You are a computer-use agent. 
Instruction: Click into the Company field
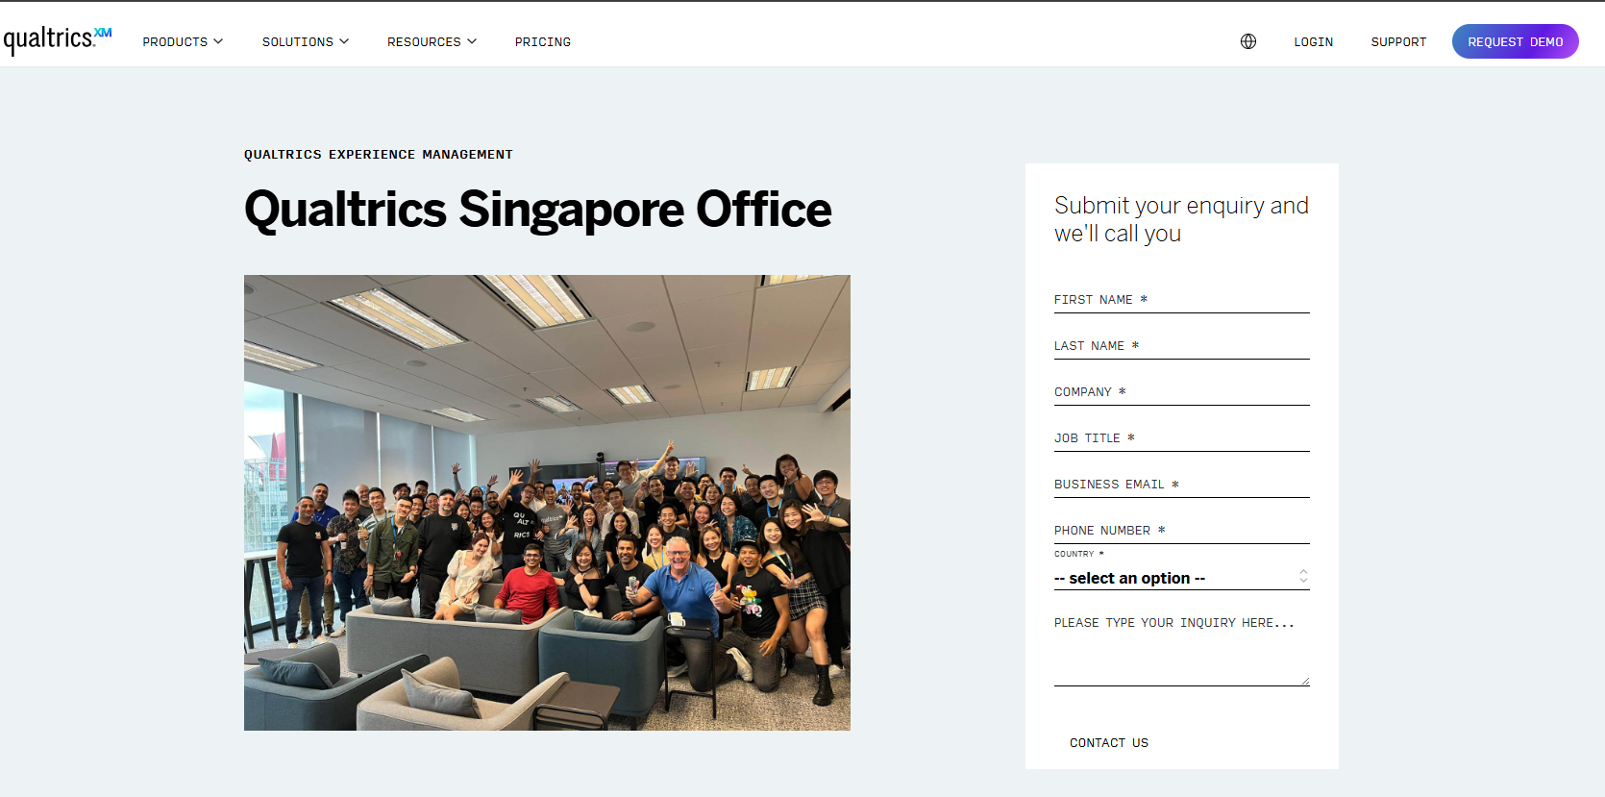[x=1180, y=392]
